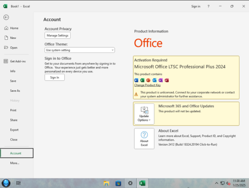Open Task View on the taskbar
The image size is (249, 188).
point(18,183)
